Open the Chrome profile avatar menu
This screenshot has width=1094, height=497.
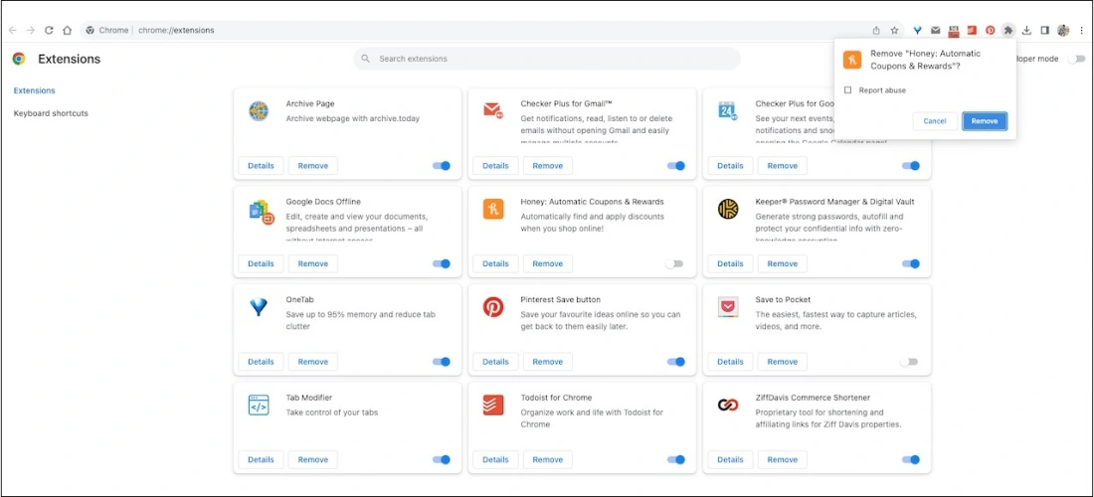point(1063,30)
